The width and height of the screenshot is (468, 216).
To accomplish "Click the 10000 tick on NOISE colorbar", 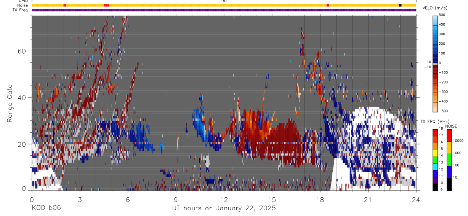I will click(x=458, y=141).
